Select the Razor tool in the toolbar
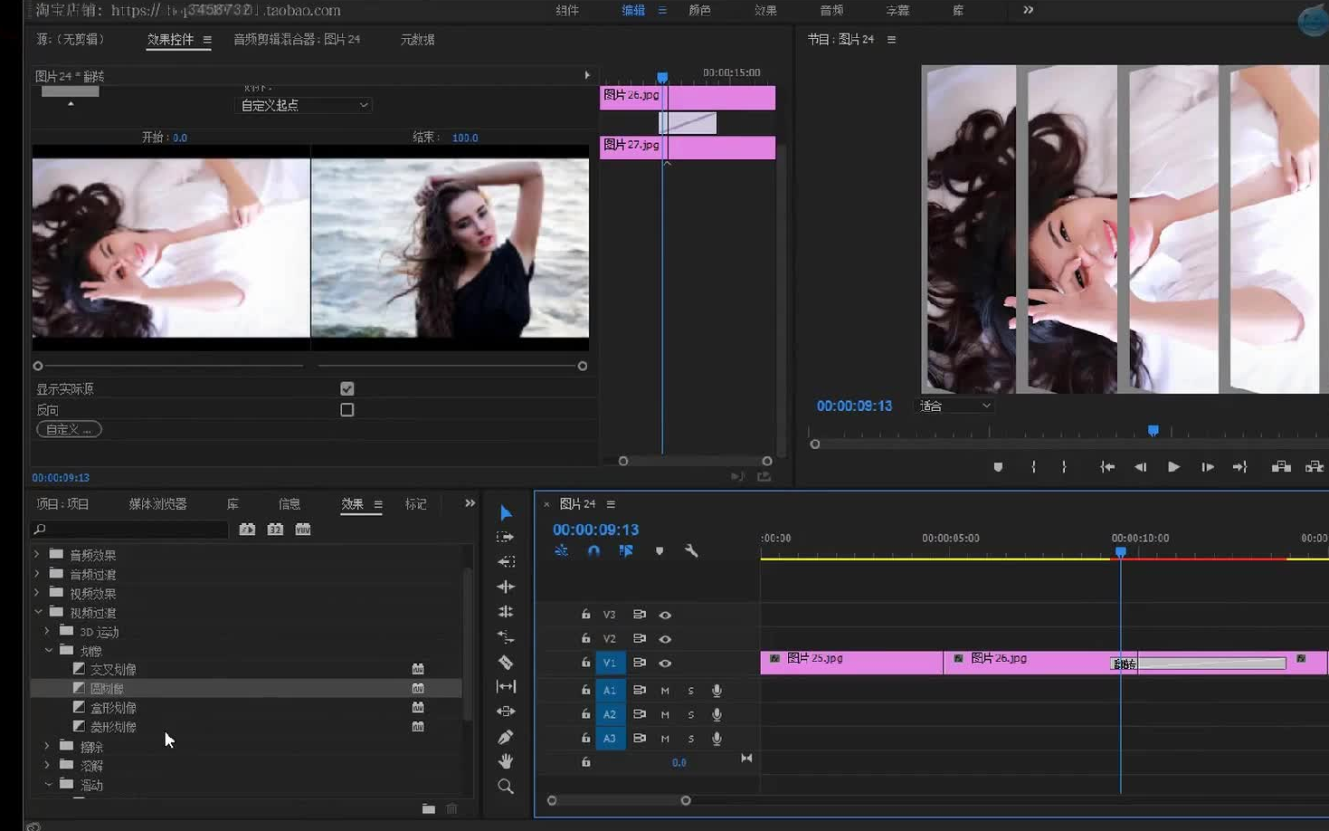Viewport: 1329px width, 831px height. pyautogui.click(x=506, y=663)
